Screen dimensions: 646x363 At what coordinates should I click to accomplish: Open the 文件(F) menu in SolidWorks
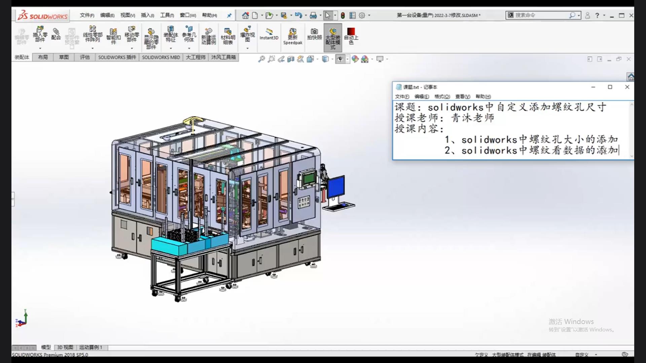87,15
